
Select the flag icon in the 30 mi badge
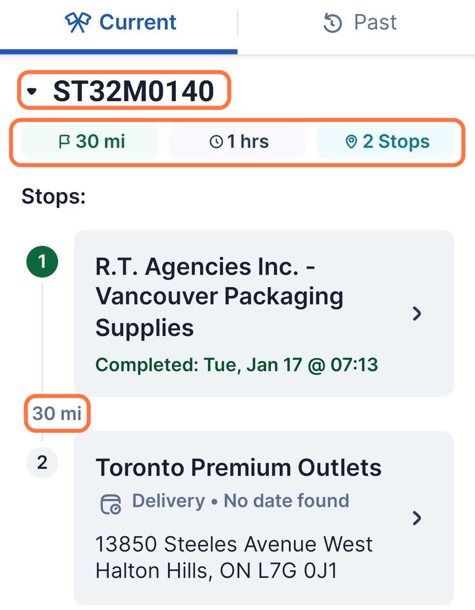click(64, 141)
